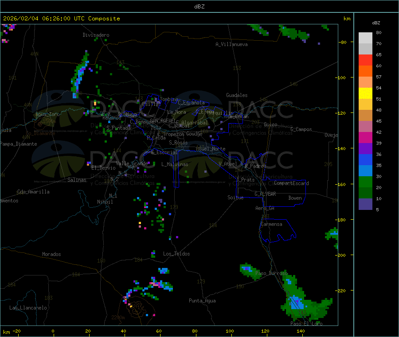Click the 'S_Rosas' map label

pyautogui.click(x=178, y=143)
